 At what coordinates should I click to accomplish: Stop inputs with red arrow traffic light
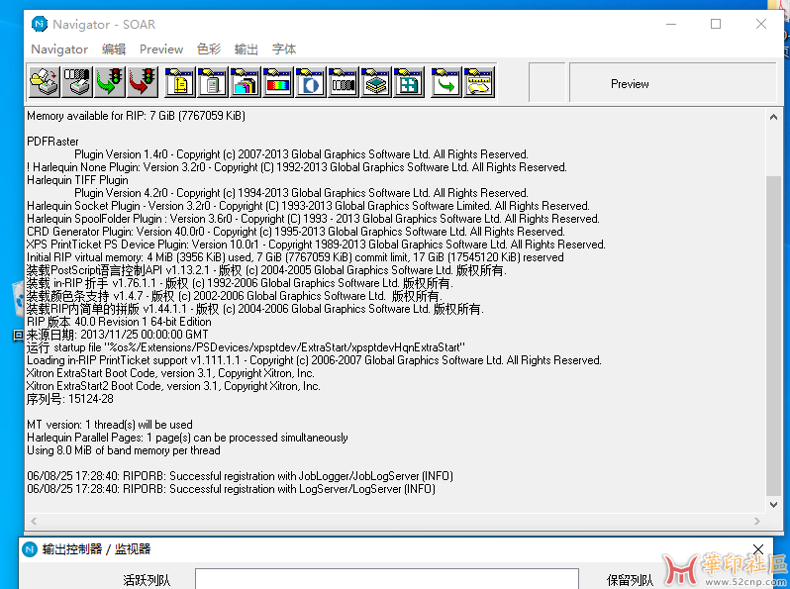pos(143,82)
